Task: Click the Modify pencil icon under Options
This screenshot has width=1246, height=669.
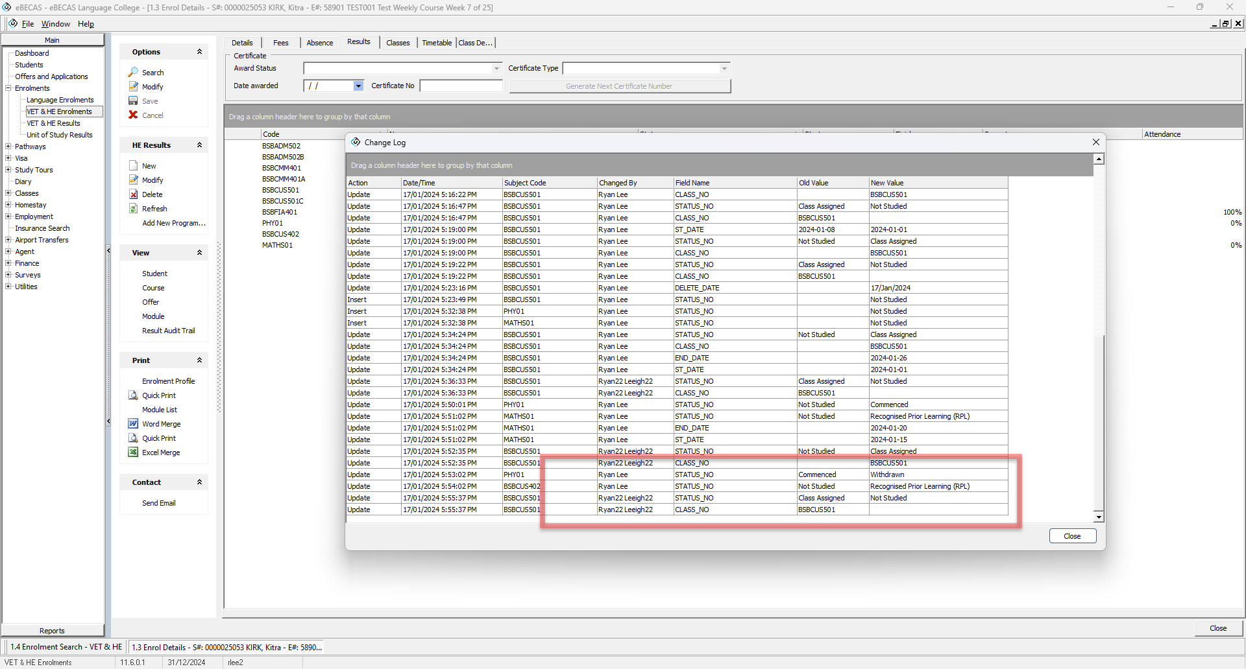Action: [133, 87]
